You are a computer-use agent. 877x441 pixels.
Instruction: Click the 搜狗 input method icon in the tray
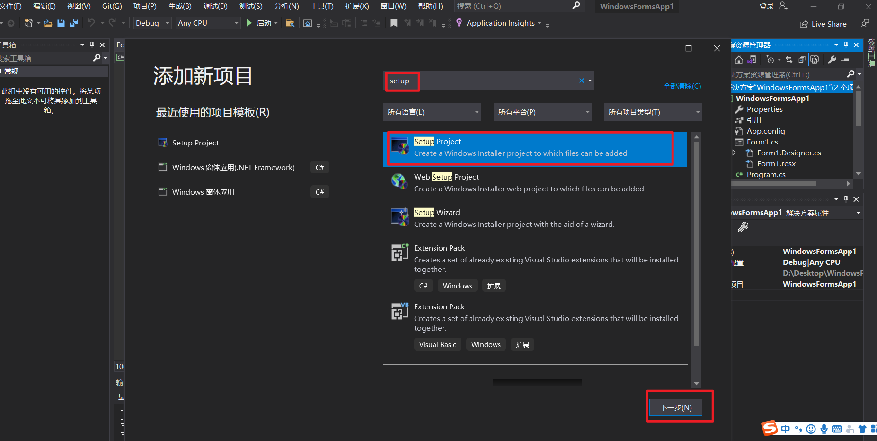point(770,428)
